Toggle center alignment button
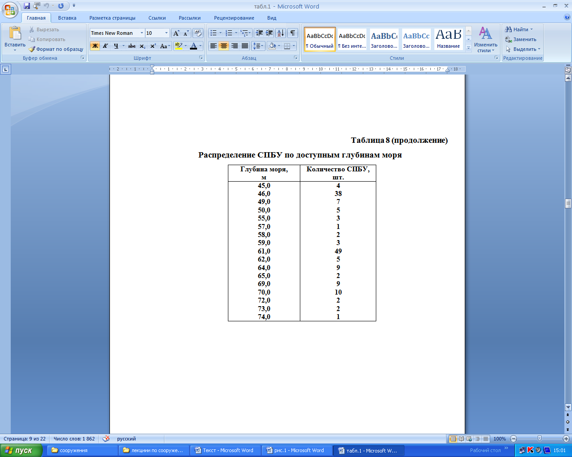 [x=224, y=46]
